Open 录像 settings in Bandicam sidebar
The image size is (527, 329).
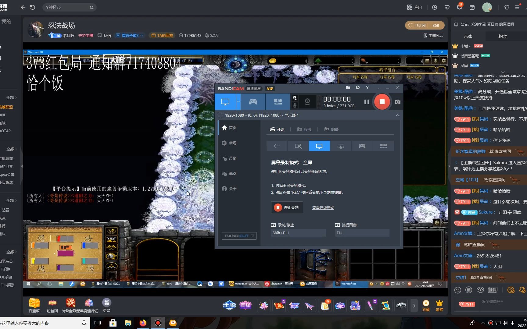[x=229, y=158]
